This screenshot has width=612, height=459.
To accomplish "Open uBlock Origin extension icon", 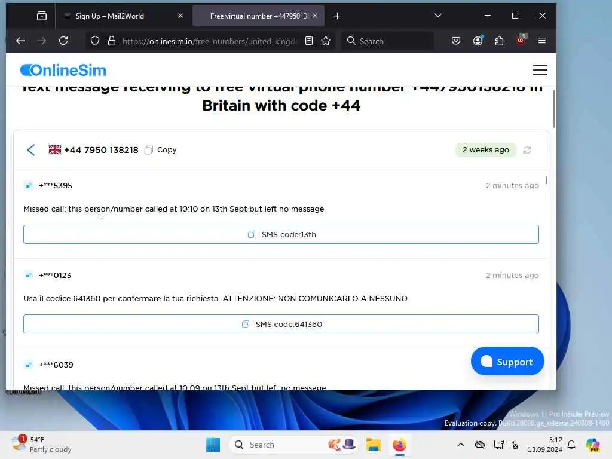I will (521, 40).
